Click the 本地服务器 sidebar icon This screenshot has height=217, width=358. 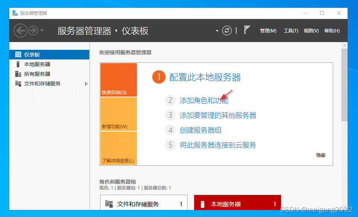point(18,64)
